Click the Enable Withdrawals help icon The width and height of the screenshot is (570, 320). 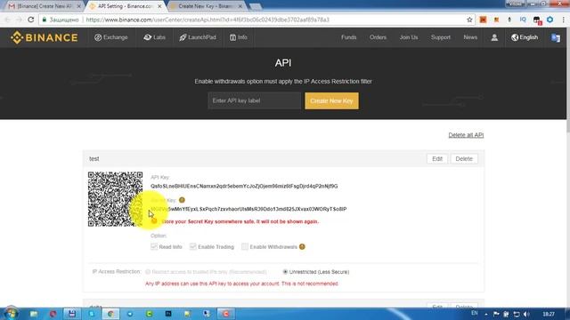coord(302,247)
